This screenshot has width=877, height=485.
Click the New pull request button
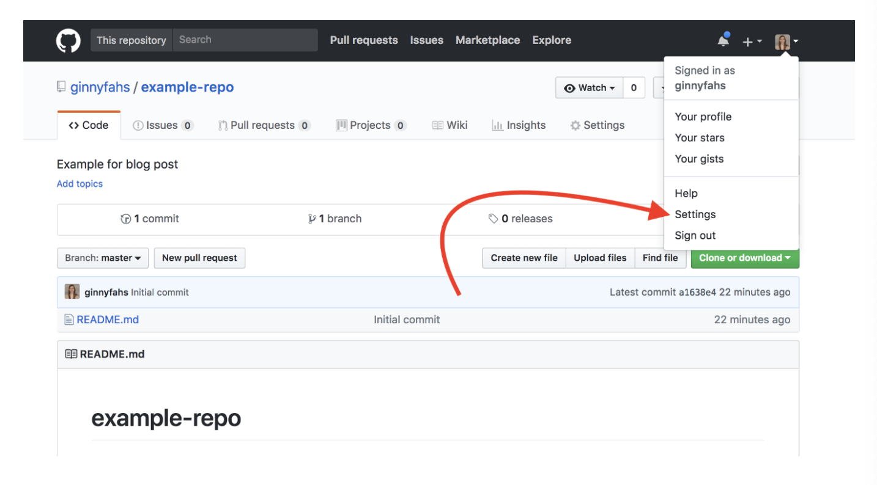click(199, 258)
